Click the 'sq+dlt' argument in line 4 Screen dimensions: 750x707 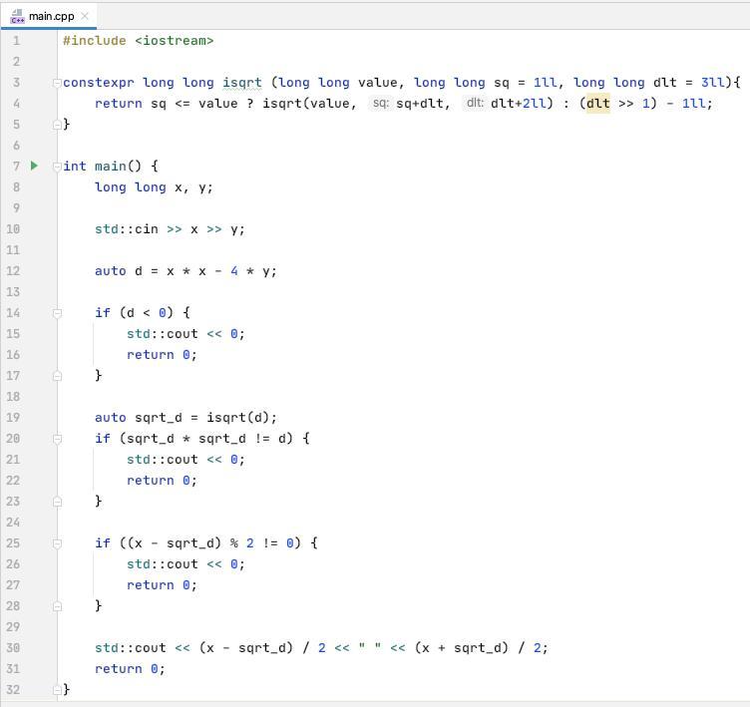[420, 104]
